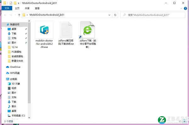Click the refresh button beside address bar

115,15
